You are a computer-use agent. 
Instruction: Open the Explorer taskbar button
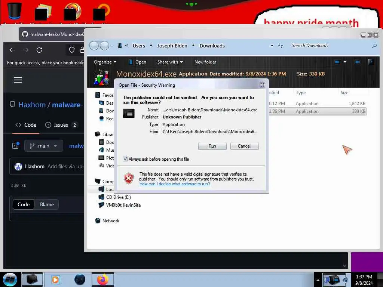click(32, 280)
